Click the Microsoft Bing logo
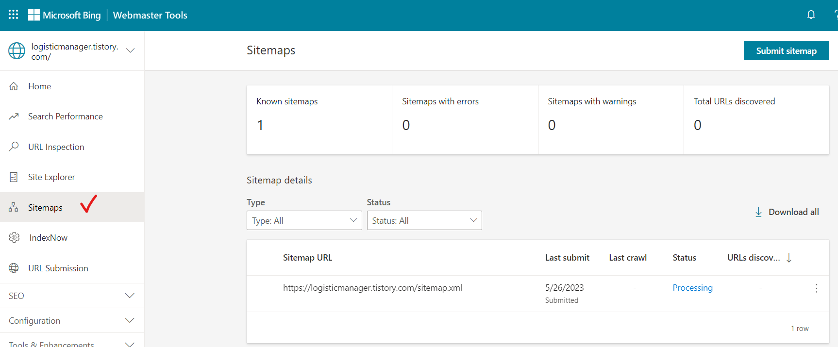This screenshot has height=347, width=838. [65, 15]
